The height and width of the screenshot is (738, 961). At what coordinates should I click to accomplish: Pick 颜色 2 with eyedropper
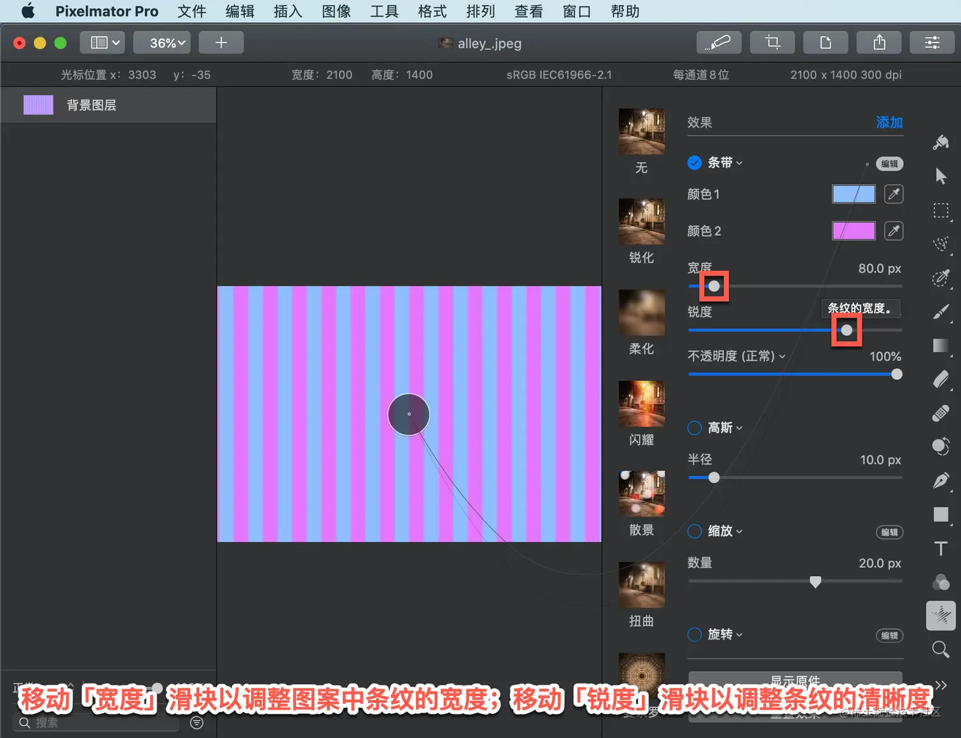894,231
